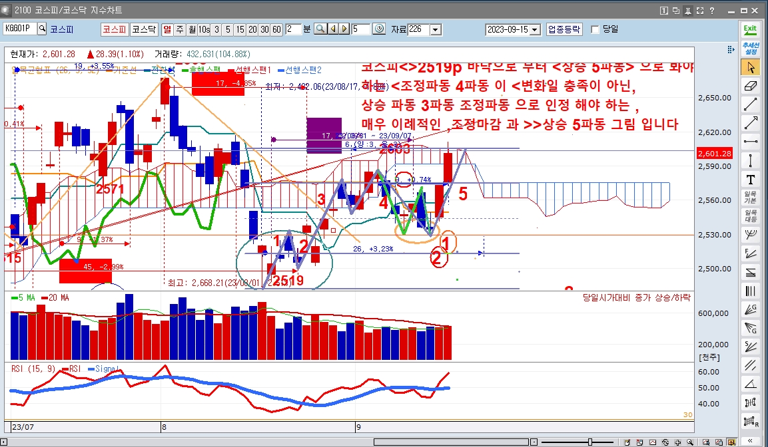Select the daily (일) chart period
This screenshot has width=768, height=447.
coord(167,29)
